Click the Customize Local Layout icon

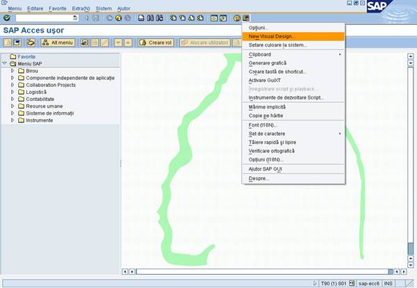click(246, 18)
